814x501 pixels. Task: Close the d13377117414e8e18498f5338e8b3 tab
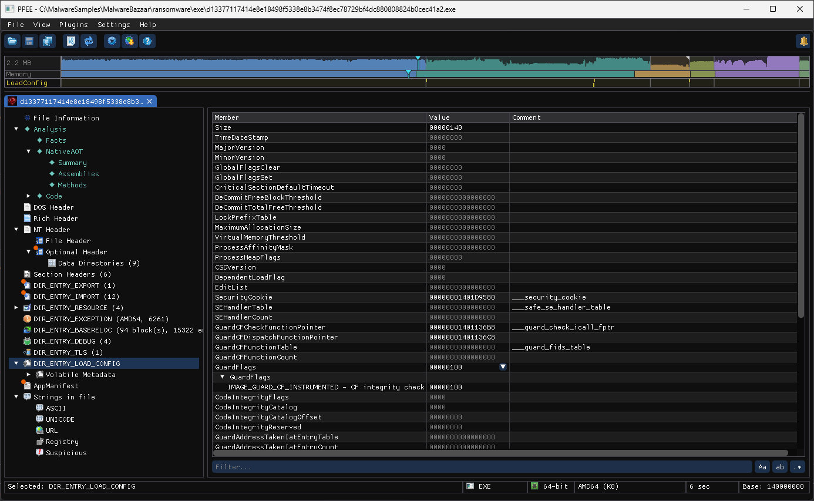[150, 102]
